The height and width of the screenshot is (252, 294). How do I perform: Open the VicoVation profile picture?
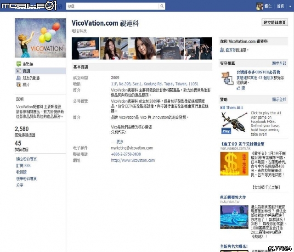click(x=40, y=38)
